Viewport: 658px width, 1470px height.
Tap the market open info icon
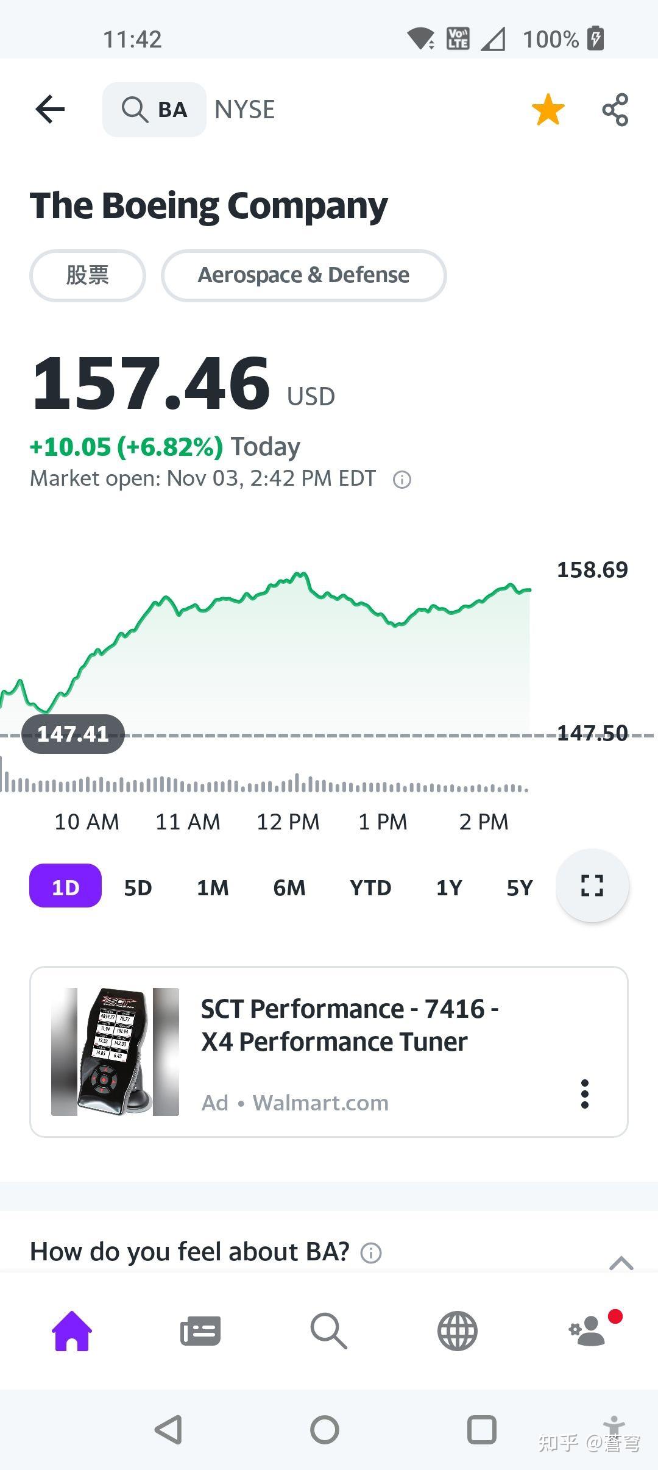(402, 480)
